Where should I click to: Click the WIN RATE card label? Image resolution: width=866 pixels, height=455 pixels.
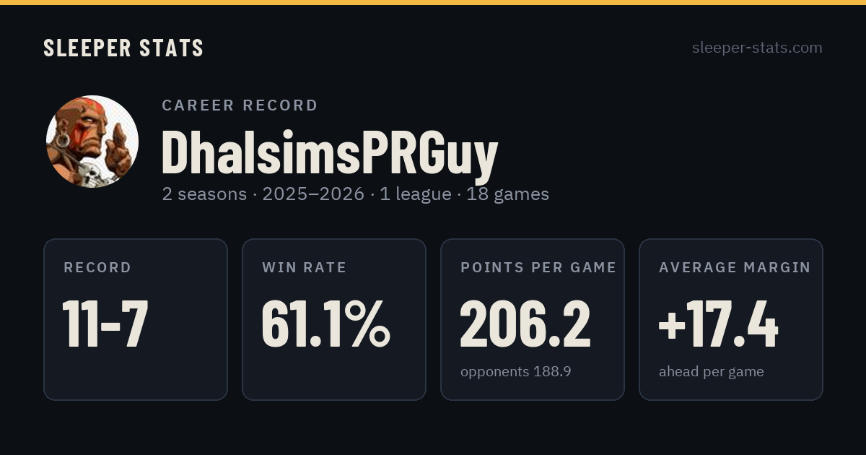[305, 268]
